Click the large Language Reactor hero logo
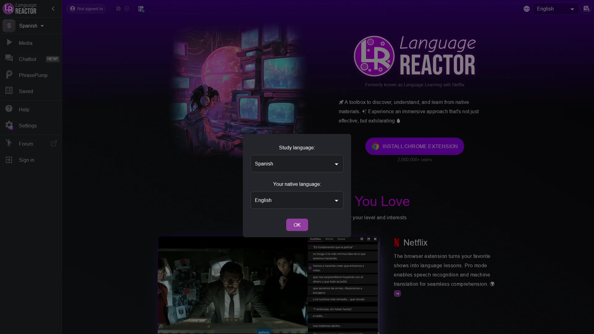This screenshot has width=594, height=334. [x=415, y=56]
